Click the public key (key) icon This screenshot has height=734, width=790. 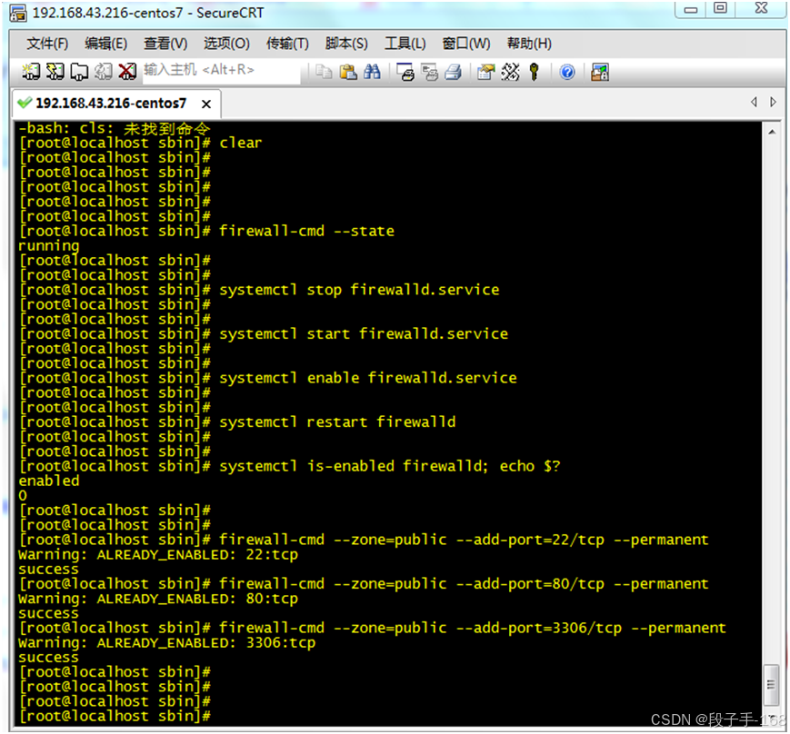534,72
